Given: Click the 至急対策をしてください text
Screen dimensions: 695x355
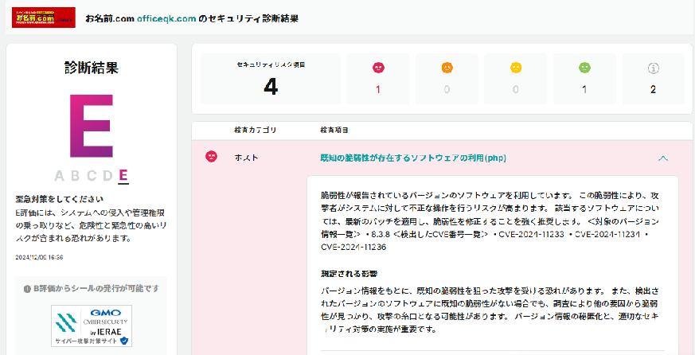Looking at the screenshot, I should [x=60, y=199].
